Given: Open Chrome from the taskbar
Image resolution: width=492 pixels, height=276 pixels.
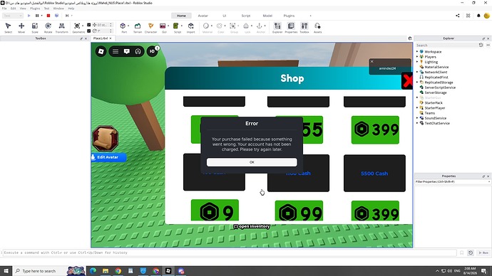Looking at the screenshot, I should pos(118,271).
